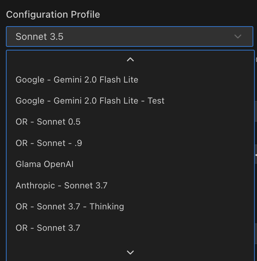The image size is (257, 261).
Task: Switch to the Glama OpenAI profile
Action: [x=45, y=164]
